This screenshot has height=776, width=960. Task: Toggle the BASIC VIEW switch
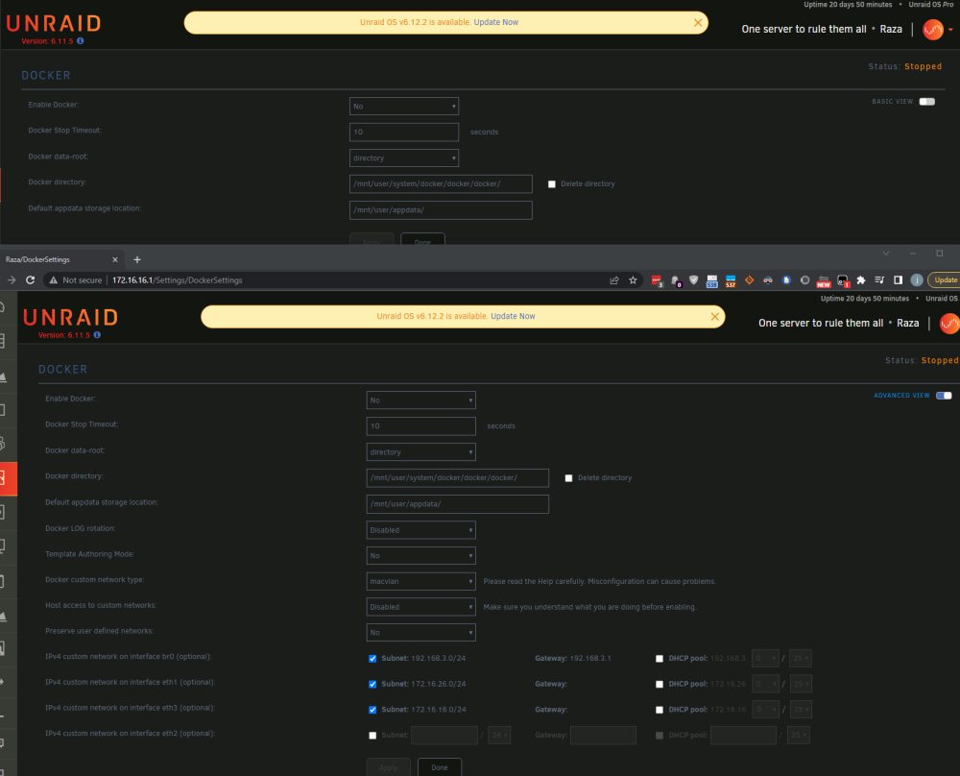coord(927,102)
